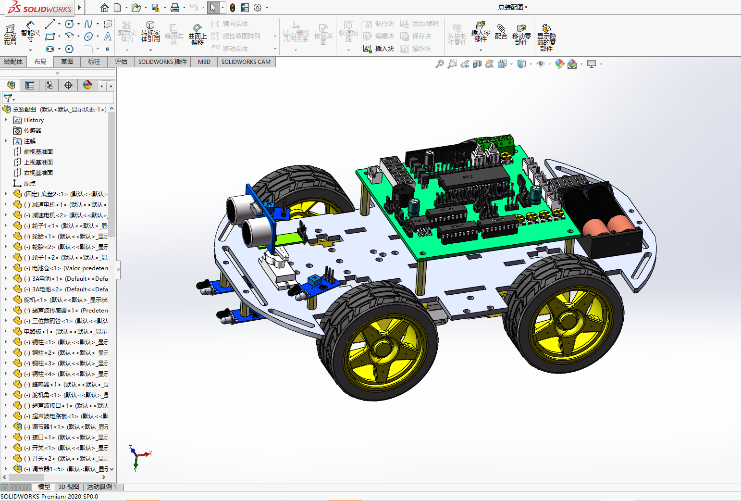Save the assembly with the Save icon
The width and height of the screenshot is (741, 501).
click(x=155, y=8)
